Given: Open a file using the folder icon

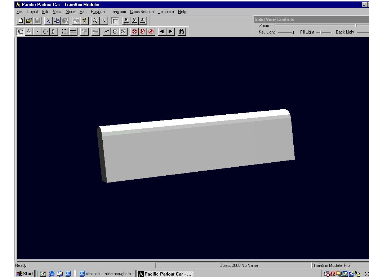Looking at the screenshot, I should [x=29, y=21].
